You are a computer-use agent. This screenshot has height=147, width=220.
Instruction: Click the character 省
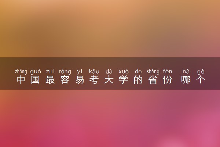153,80
